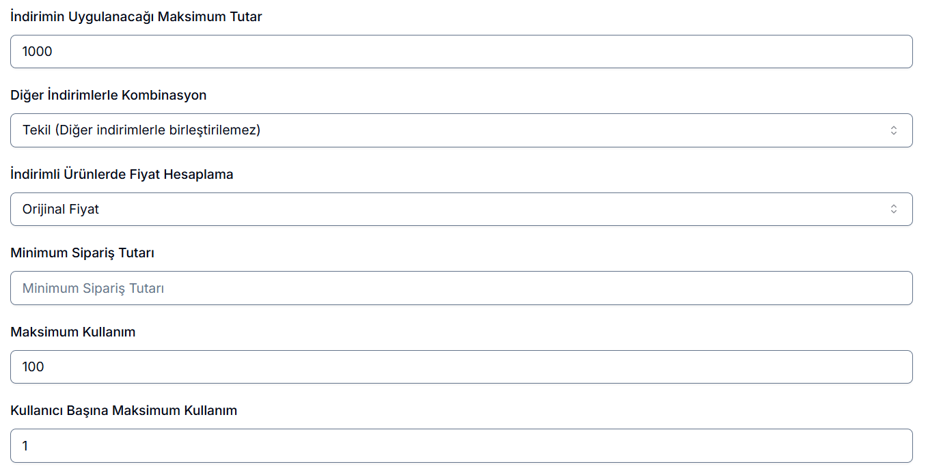Screen dimensions: 928x473
Task: Click the 'Diğer İndirimlerle Kombinasyon' label
Action: pos(108,96)
